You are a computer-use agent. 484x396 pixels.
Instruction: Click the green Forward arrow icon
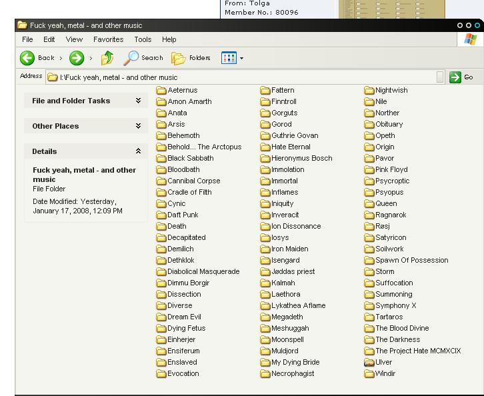77,58
